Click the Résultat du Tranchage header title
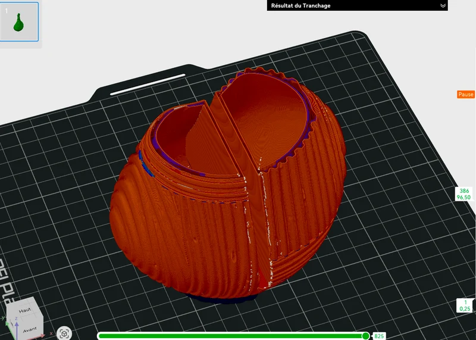476x340 pixels. 300,6
